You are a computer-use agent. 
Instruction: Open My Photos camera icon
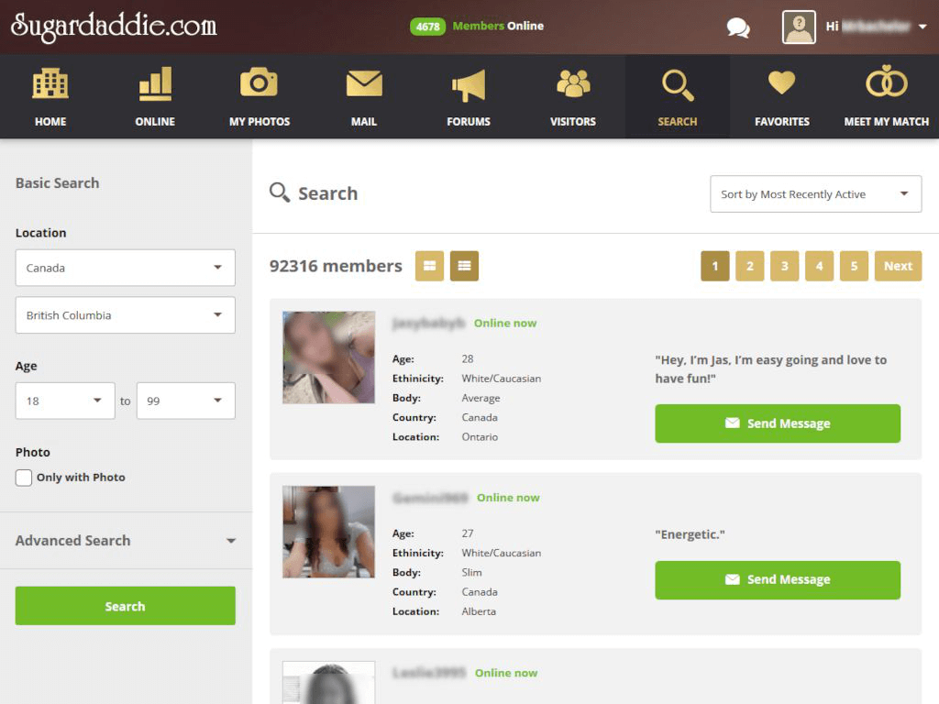coord(260,84)
